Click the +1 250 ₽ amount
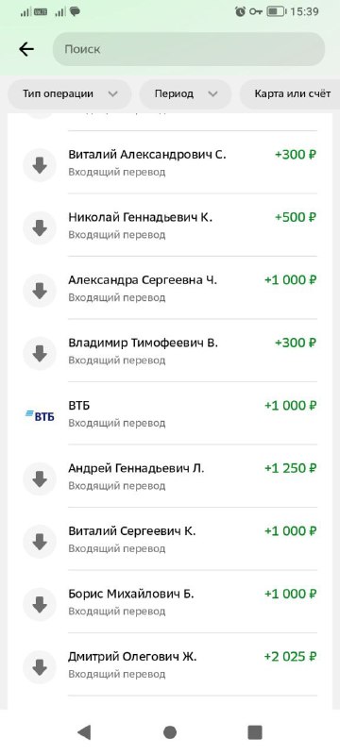This screenshot has width=340, height=755. click(290, 468)
